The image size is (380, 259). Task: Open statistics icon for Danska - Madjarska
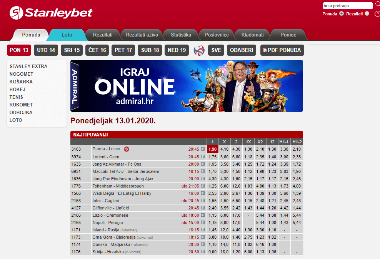(203, 244)
